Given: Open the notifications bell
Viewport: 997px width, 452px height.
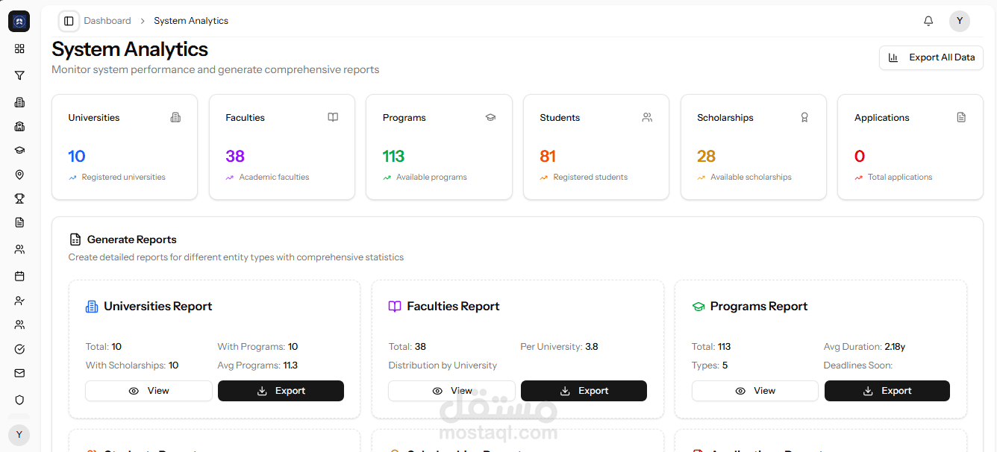Looking at the screenshot, I should pos(928,21).
